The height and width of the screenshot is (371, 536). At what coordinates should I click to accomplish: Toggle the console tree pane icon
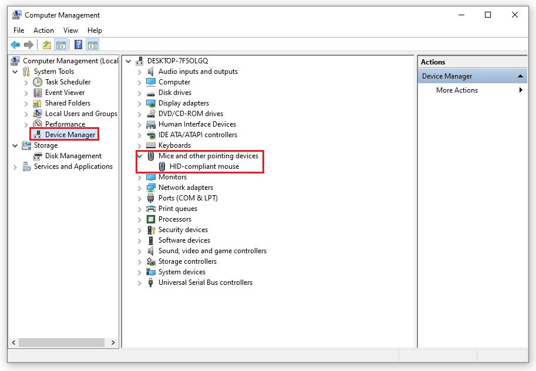[61, 45]
